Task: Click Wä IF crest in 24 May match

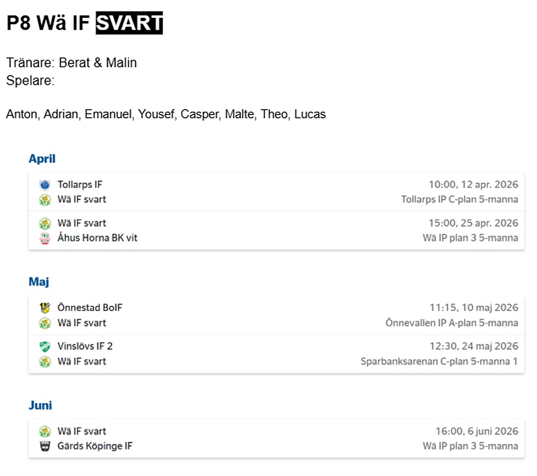Action: click(45, 362)
